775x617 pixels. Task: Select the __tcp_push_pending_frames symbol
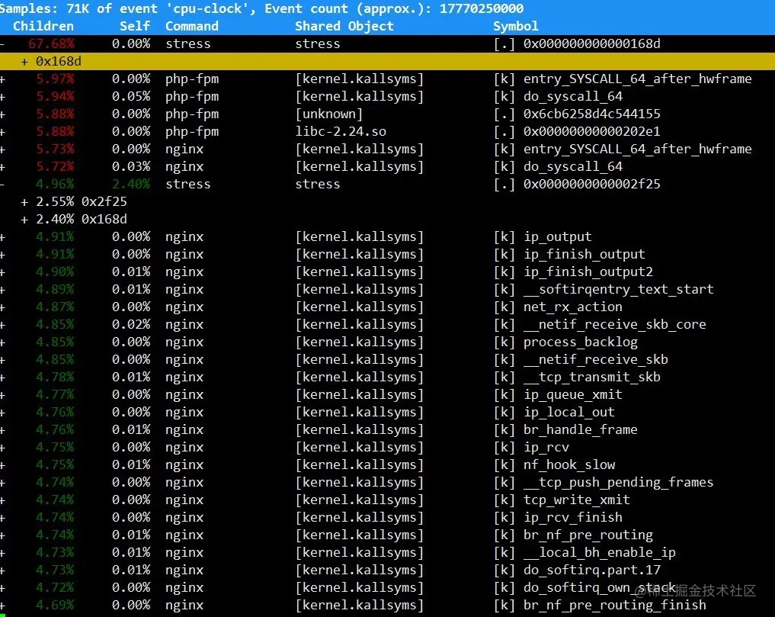tap(618, 483)
